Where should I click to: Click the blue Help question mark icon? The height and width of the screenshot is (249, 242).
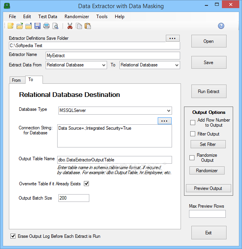pos(221,26)
